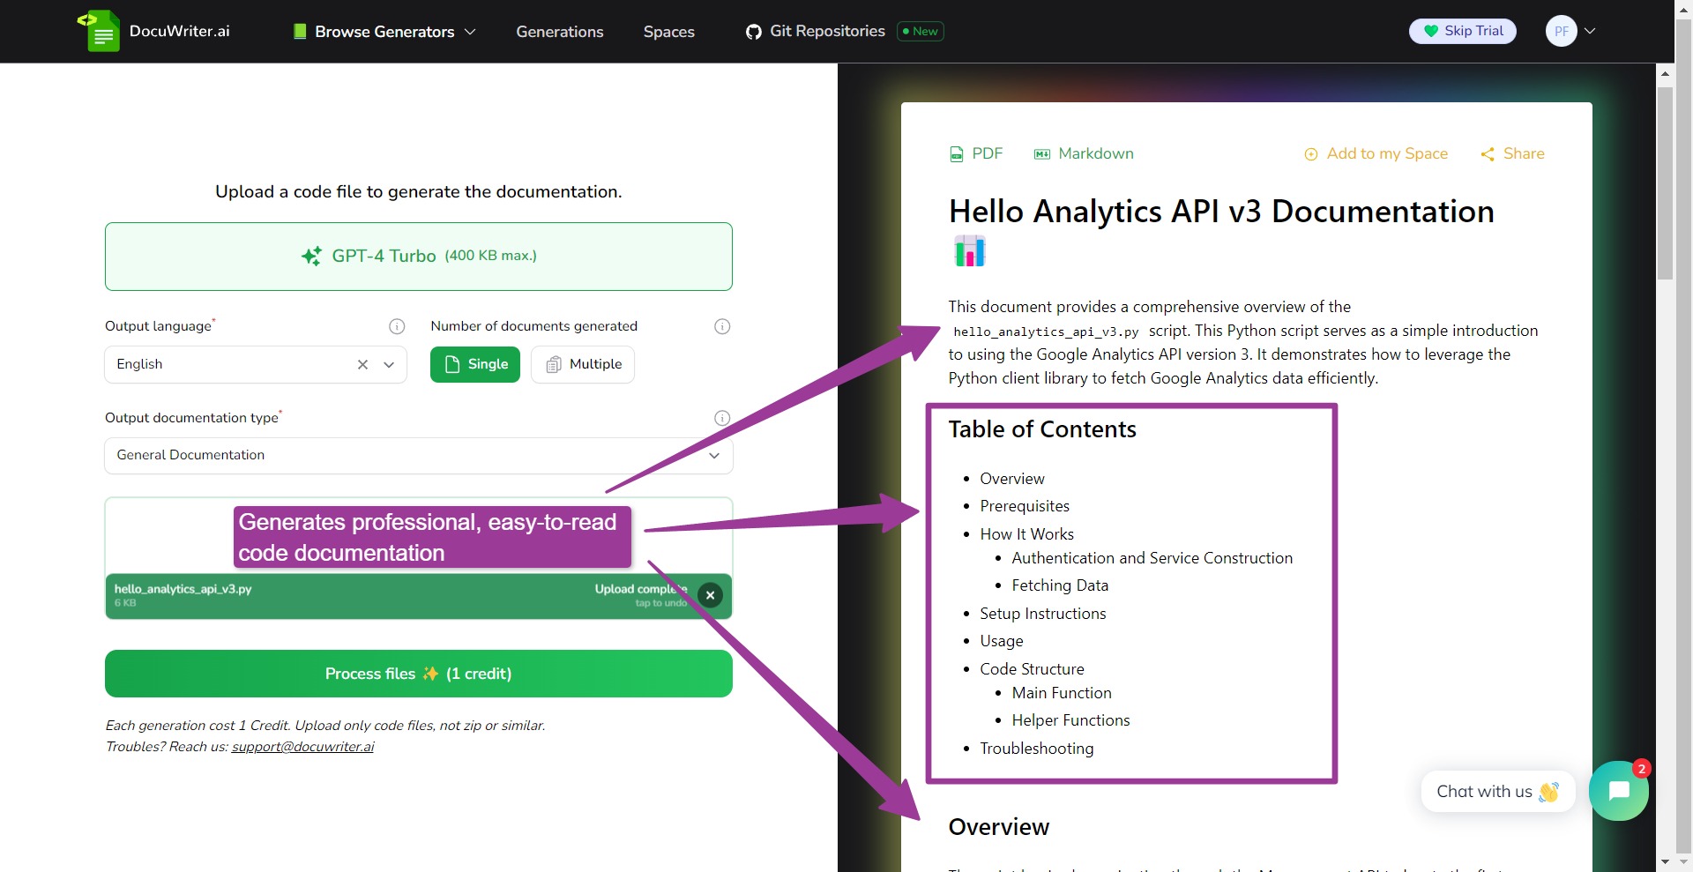Viewport: 1693px width, 872px height.
Task: Open the Fetching Data entry
Action: point(1060,585)
